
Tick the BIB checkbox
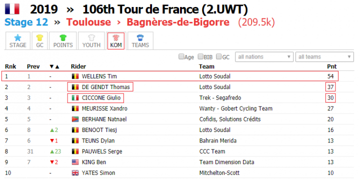(200, 56)
